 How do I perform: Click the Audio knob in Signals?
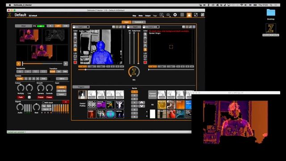pyautogui.click(x=20, y=107)
